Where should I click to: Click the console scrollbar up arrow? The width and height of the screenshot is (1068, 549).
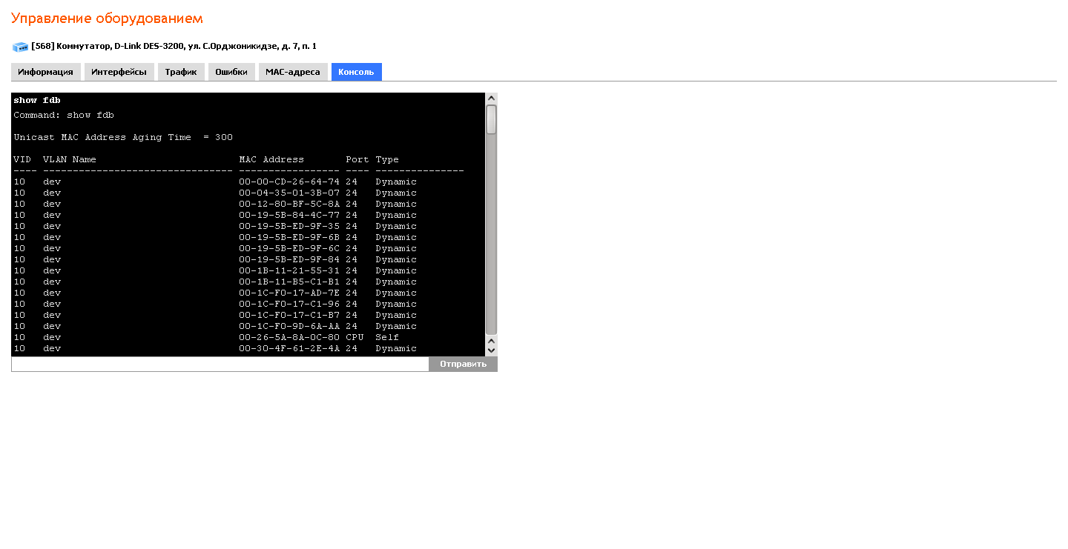(x=491, y=99)
